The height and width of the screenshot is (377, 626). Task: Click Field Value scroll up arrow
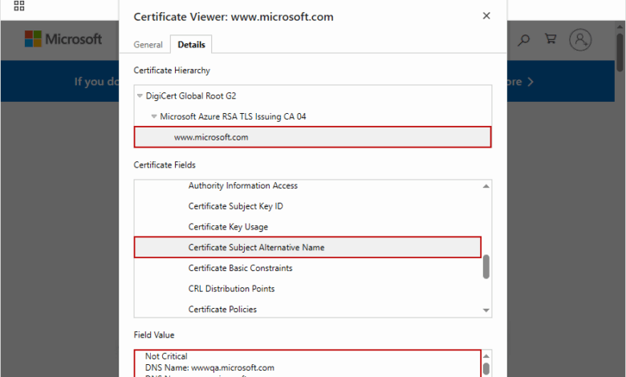tap(486, 356)
